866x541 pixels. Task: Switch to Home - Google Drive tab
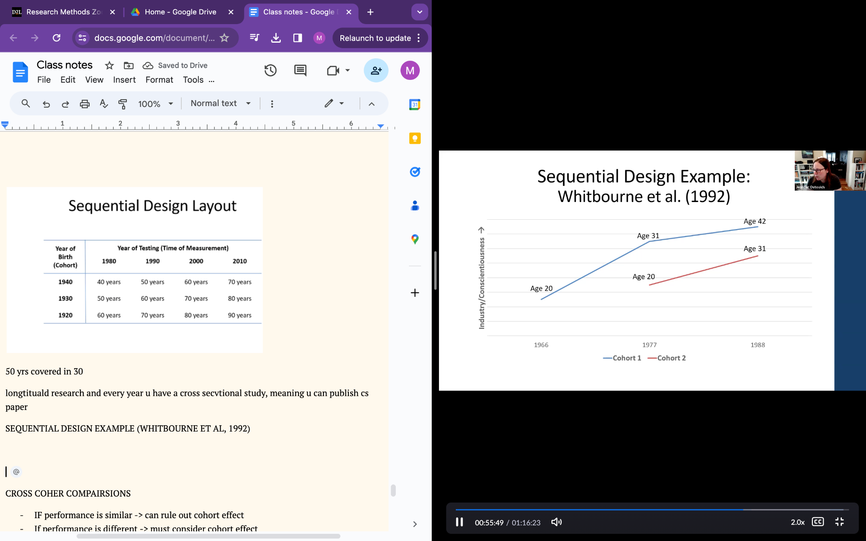[x=180, y=12]
